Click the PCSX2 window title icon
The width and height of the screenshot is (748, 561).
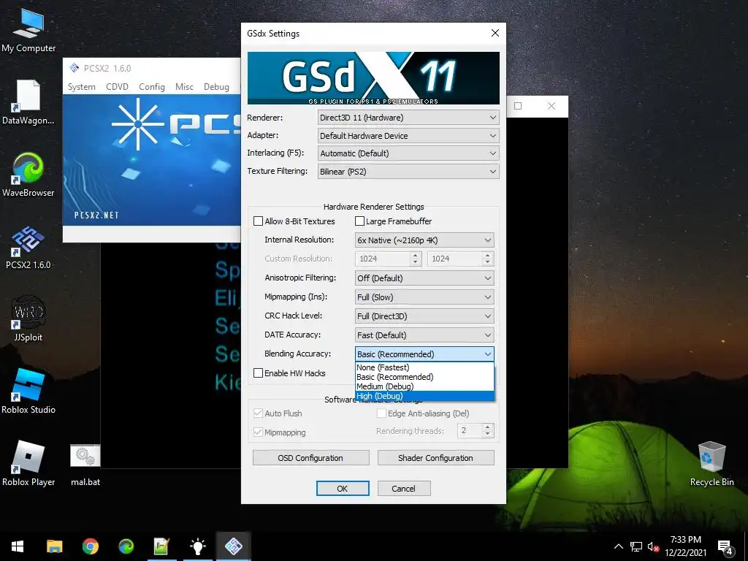(x=74, y=68)
